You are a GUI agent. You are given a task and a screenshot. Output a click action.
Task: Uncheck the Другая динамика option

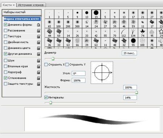(5, 54)
